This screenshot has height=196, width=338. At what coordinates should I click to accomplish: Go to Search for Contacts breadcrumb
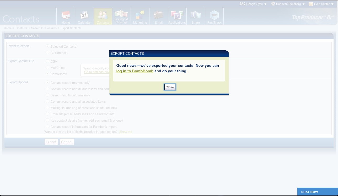pos(44,28)
